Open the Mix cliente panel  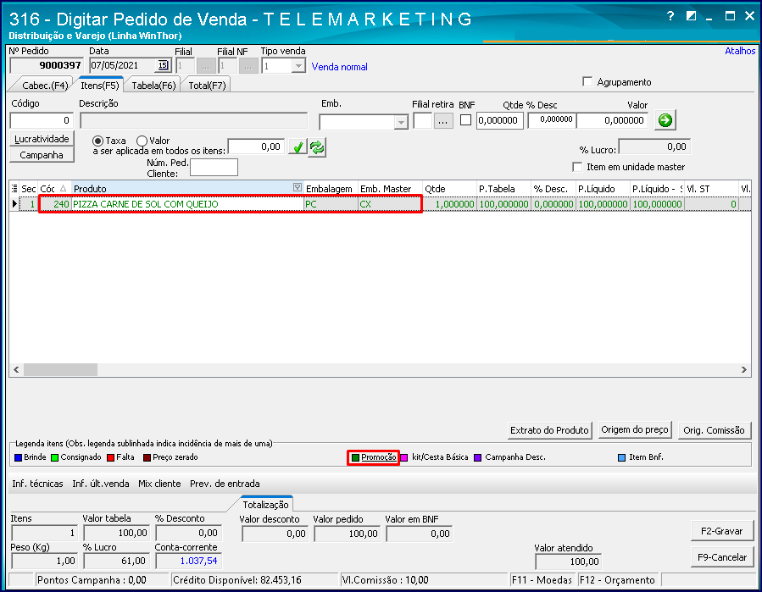[159, 484]
